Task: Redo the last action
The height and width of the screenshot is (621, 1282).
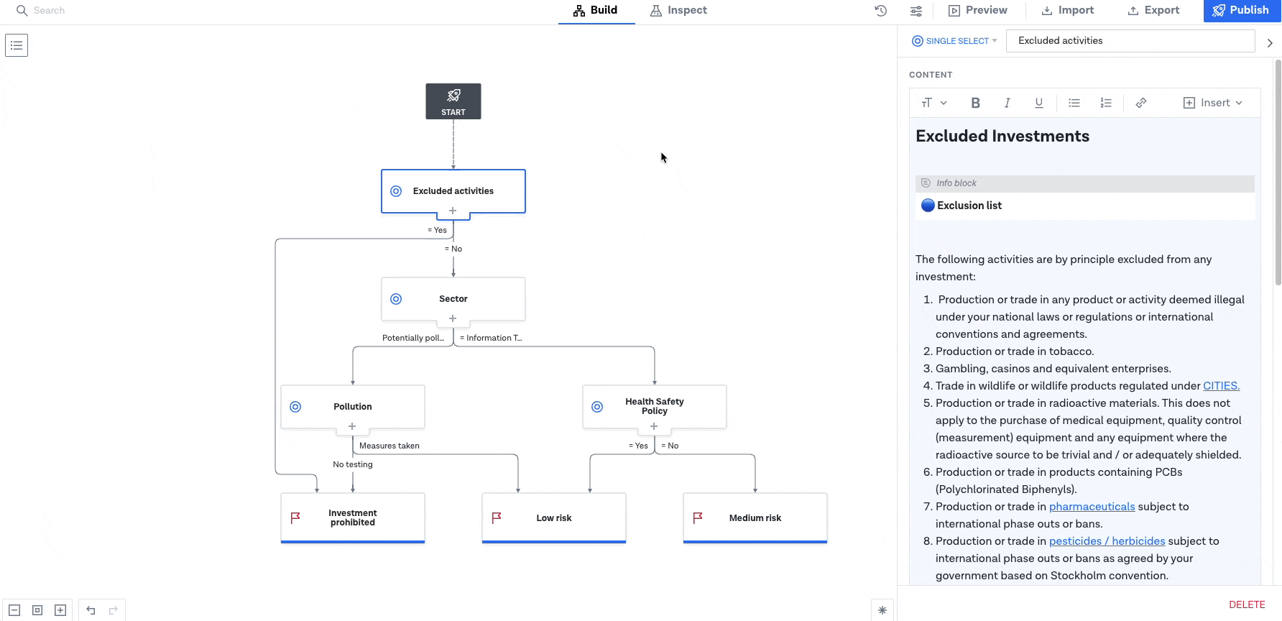Action: pos(114,610)
